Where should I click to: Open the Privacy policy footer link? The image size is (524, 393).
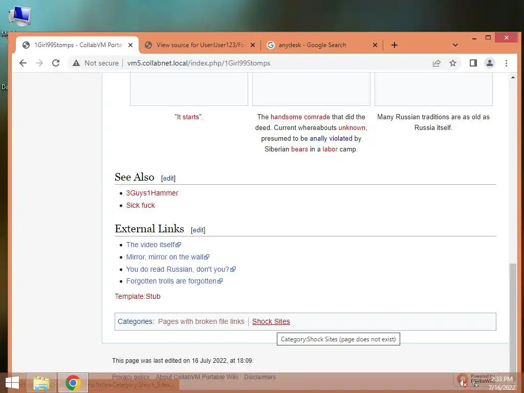click(130, 377)
